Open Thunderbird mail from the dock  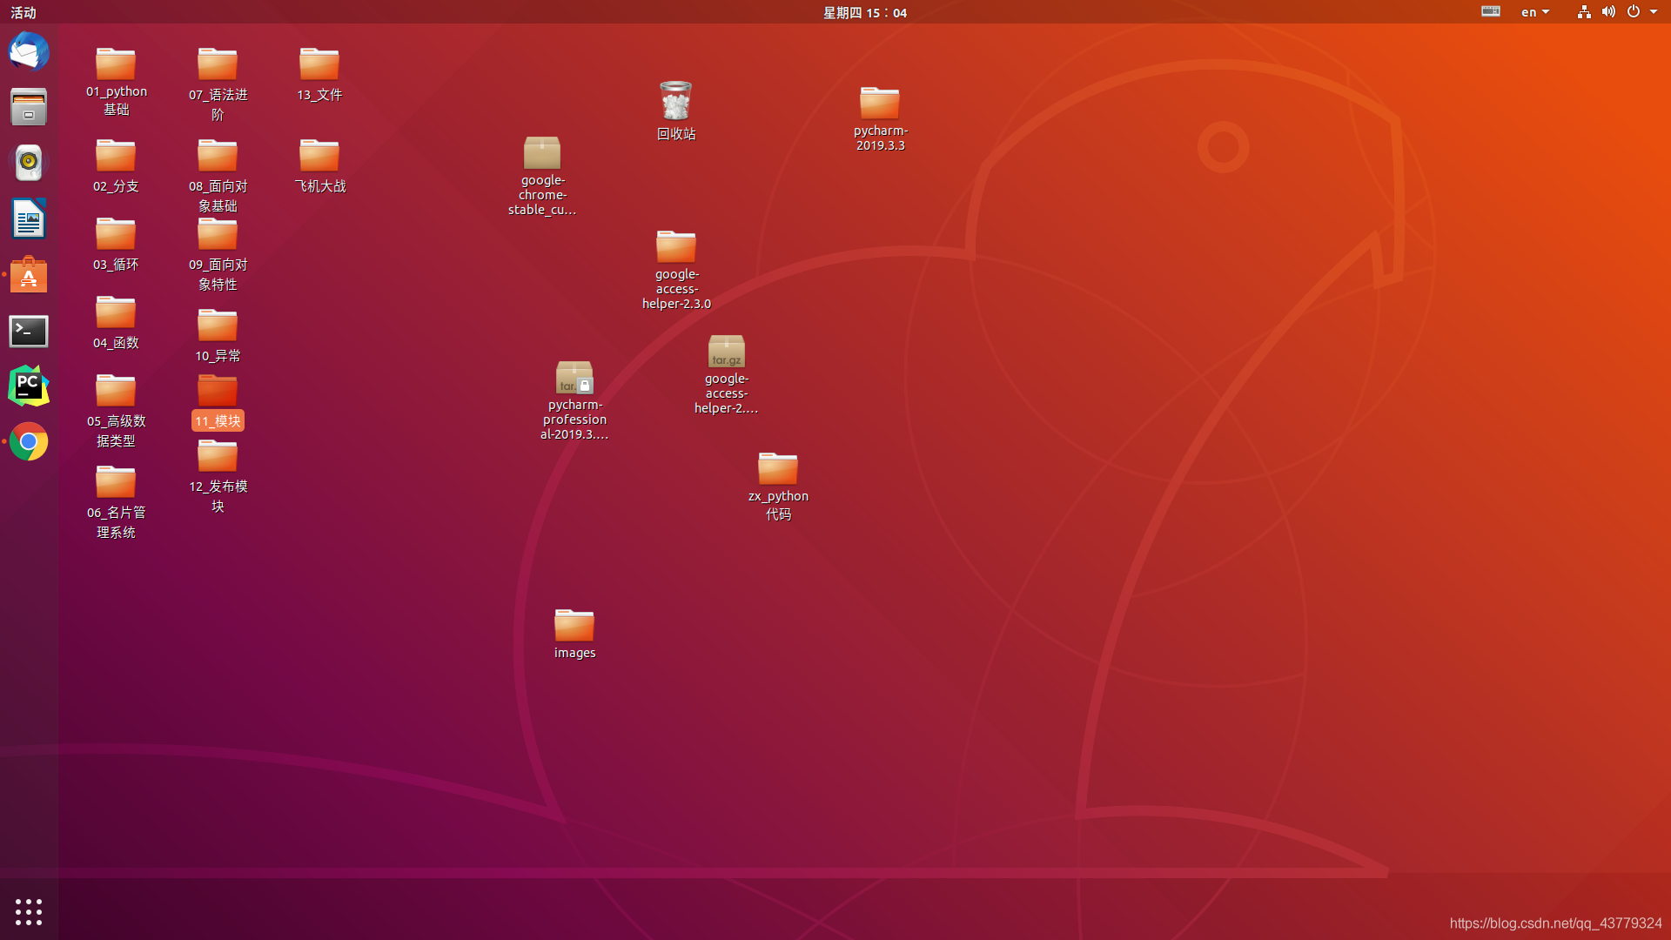(x=29, y=52)
